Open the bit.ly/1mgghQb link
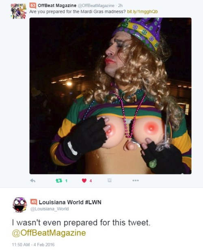The width and height of the screenshot is (203, 250). point(143,12)
